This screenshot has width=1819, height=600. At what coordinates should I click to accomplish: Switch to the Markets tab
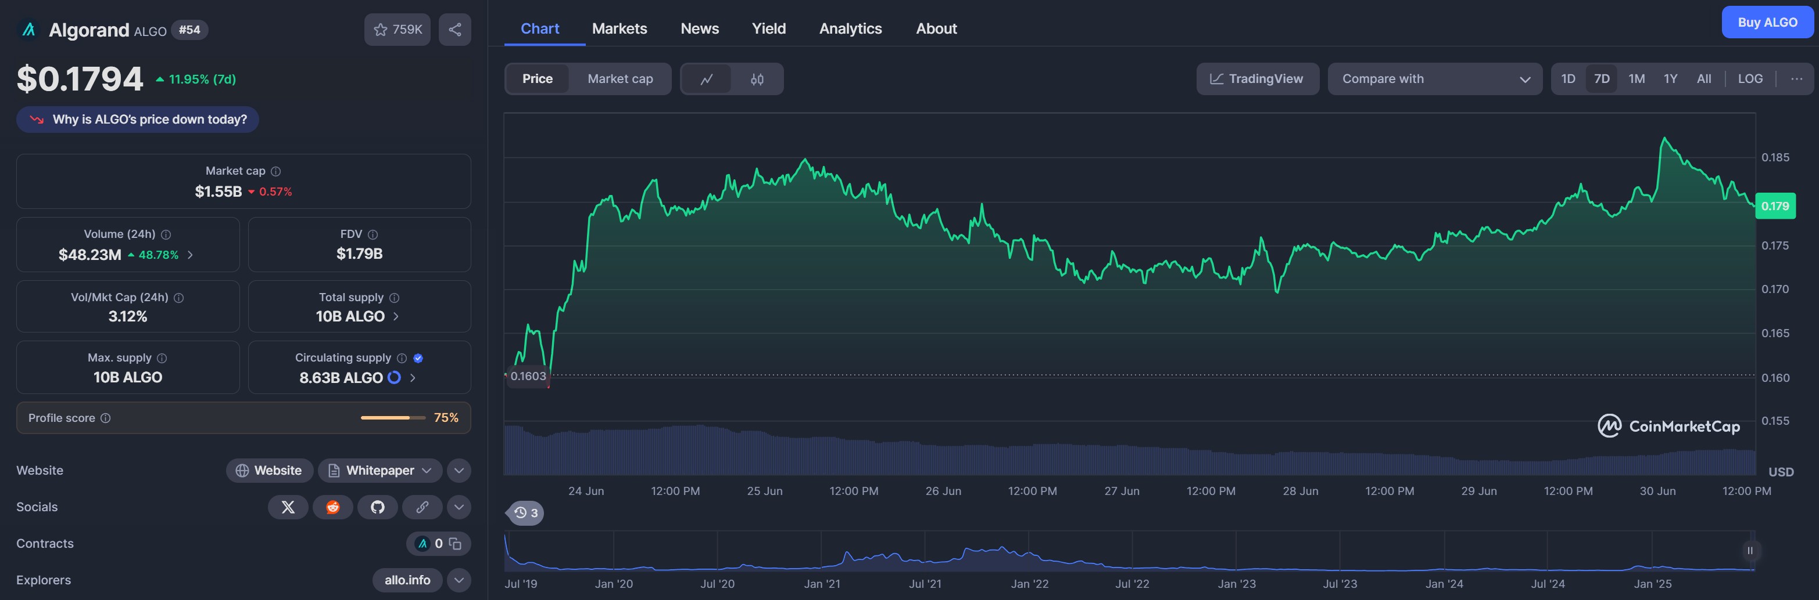coord(620,29)
